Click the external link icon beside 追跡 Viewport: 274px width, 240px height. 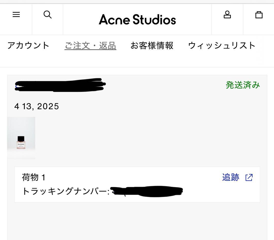(x=249, y=178)
